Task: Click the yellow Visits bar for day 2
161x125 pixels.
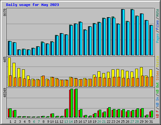Action: (x=14, y=75)
